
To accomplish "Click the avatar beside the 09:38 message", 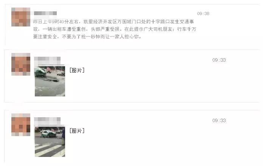I will (x=21, y=17).
